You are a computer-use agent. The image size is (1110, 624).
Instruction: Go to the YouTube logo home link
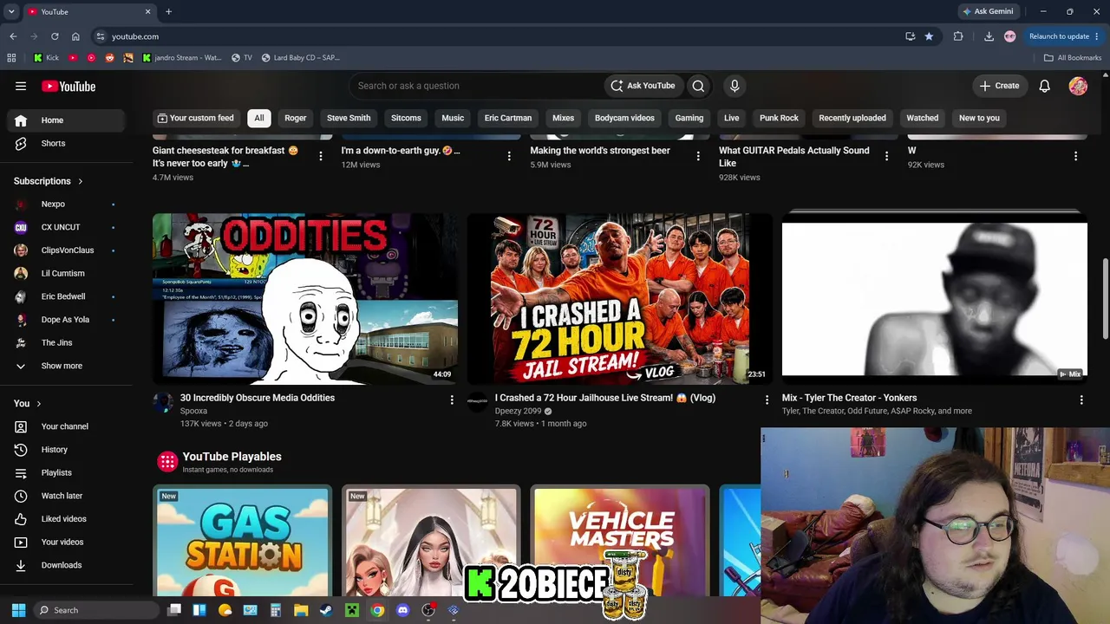[x=69, y=86]
